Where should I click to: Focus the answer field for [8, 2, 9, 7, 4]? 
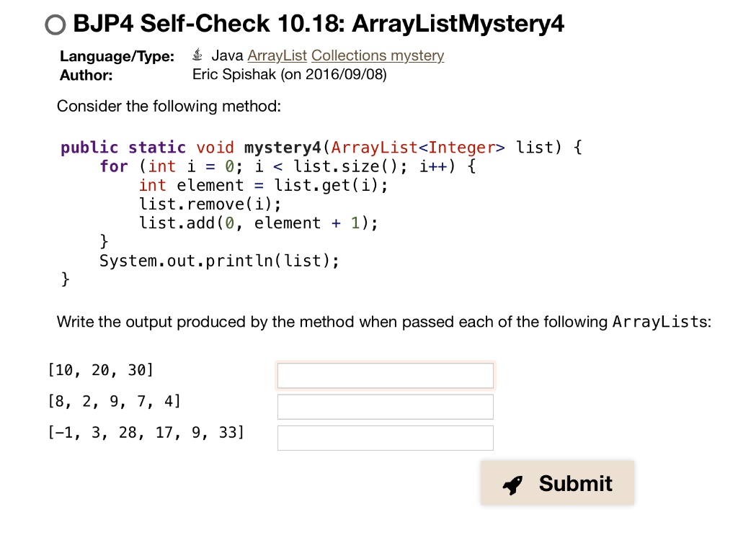[x=386, y=407]
